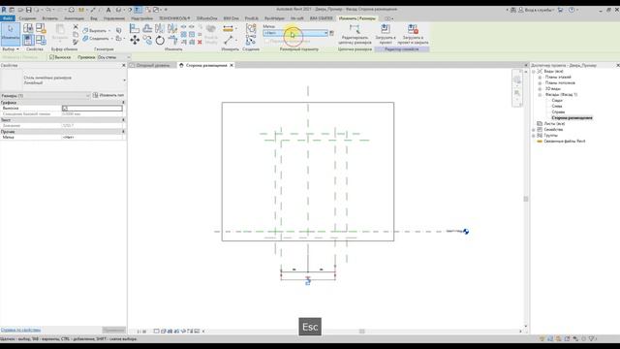Screen dimensions: 620x349
Task: Click the Save icon in quick access toolbar
Action: 28,10
